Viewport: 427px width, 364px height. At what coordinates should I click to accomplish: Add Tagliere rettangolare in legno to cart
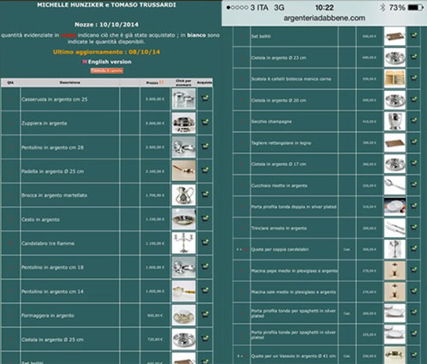[414, 142]
